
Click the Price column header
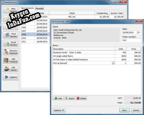(134, 49)
